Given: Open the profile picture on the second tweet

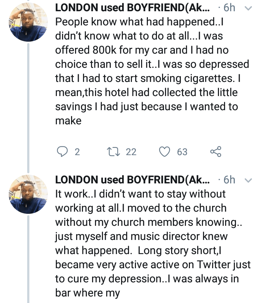Looking at the screenshot, I should pos(28,196).
